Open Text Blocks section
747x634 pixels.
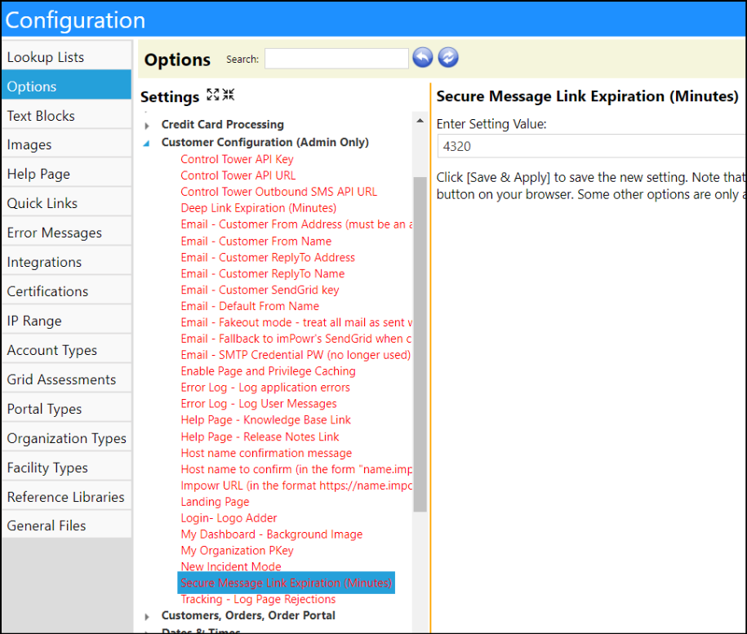67,116
